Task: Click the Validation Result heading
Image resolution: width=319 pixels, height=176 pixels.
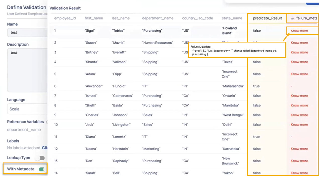Action: [x=65, y=8]
